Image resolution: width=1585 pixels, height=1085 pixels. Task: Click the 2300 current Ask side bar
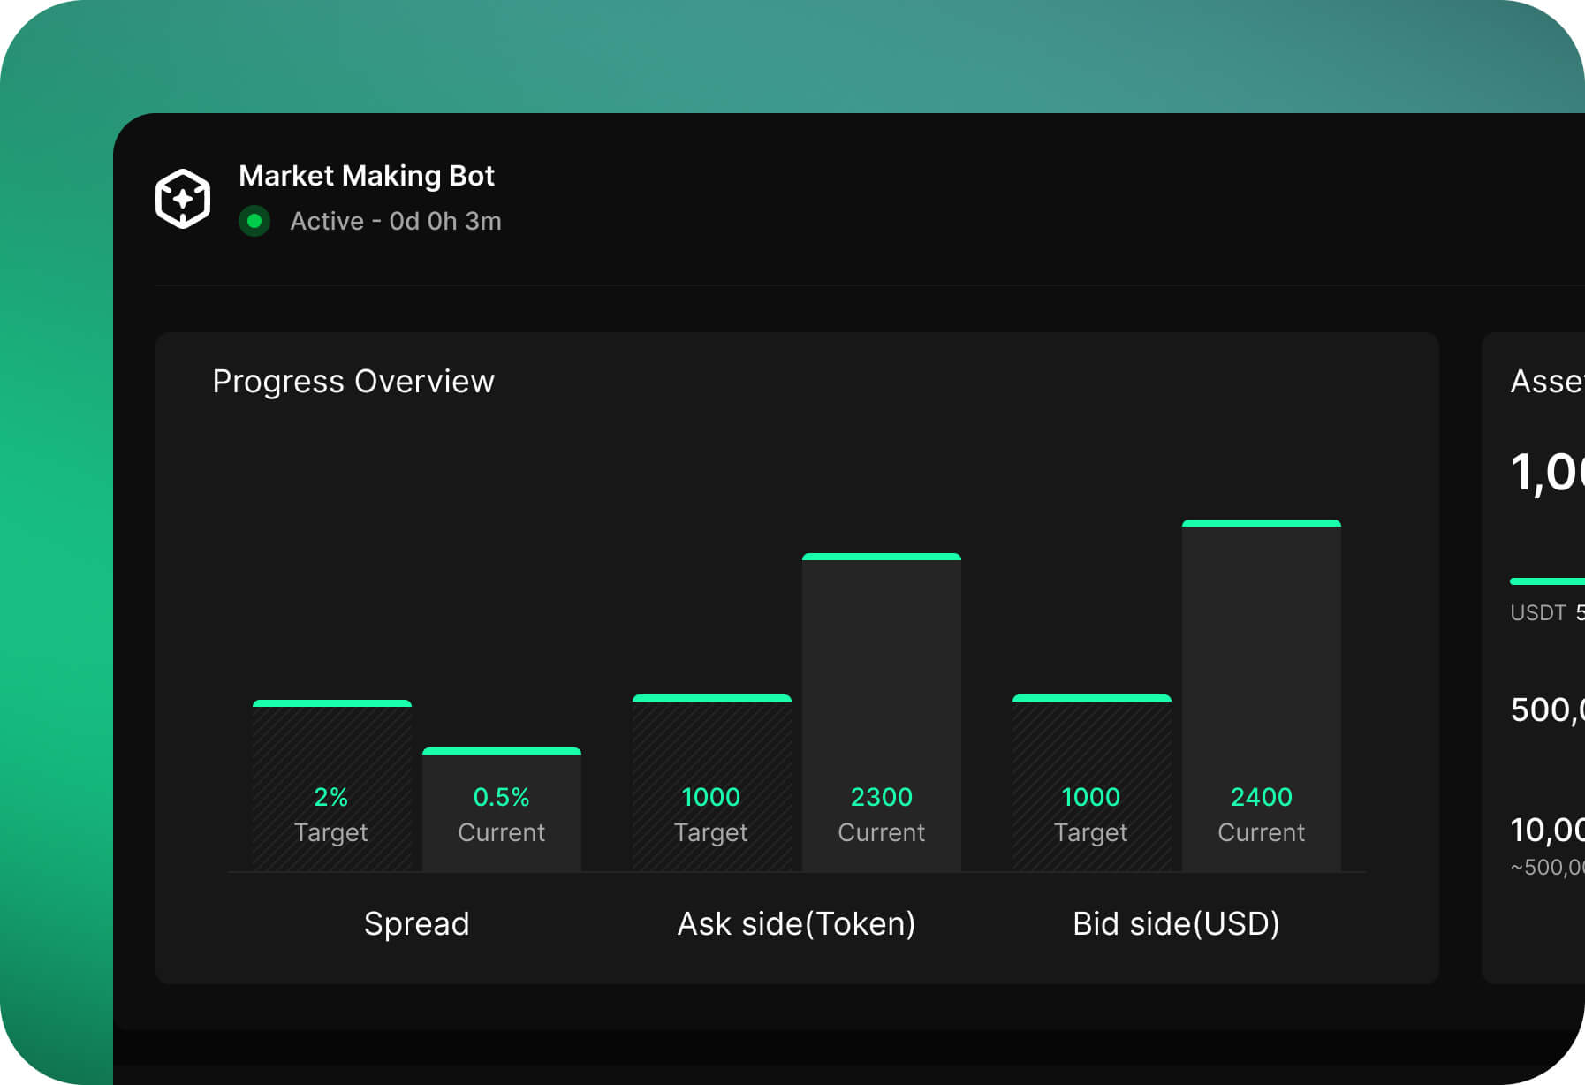pos(881,711)
